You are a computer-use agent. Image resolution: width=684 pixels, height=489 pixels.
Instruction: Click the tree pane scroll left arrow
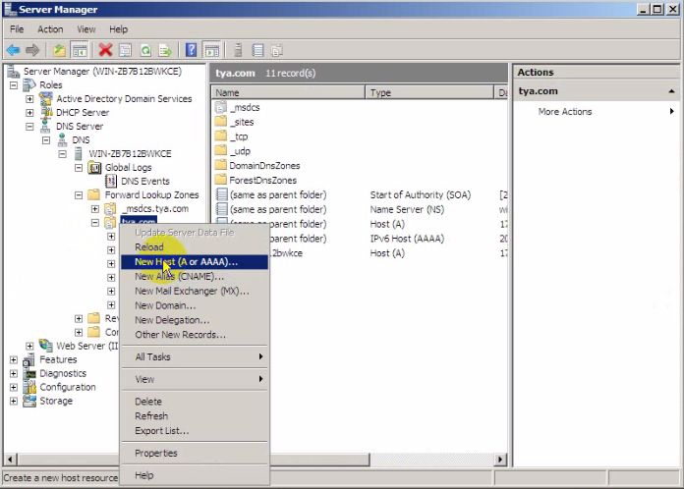pos(10,459)
